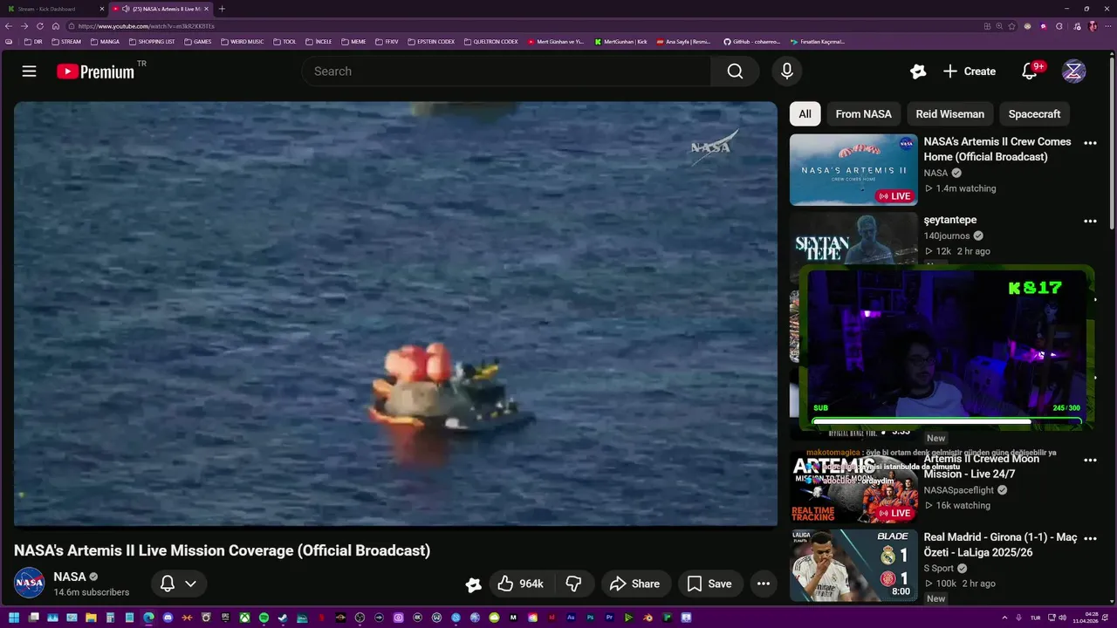1117x628 pixels.
Task: Open options for Artemis II Crew Comes Home
Action: (1090, 143)
